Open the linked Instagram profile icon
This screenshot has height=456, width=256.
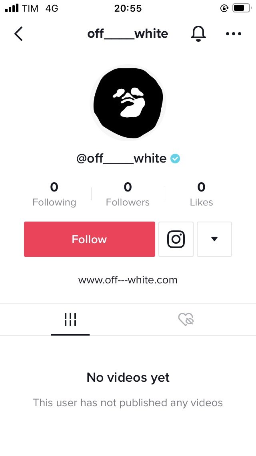click(176, 239)
